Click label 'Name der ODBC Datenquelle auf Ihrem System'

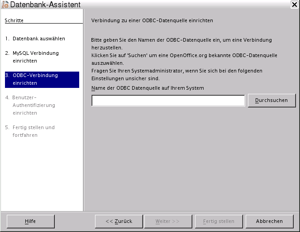coord(148,88)
